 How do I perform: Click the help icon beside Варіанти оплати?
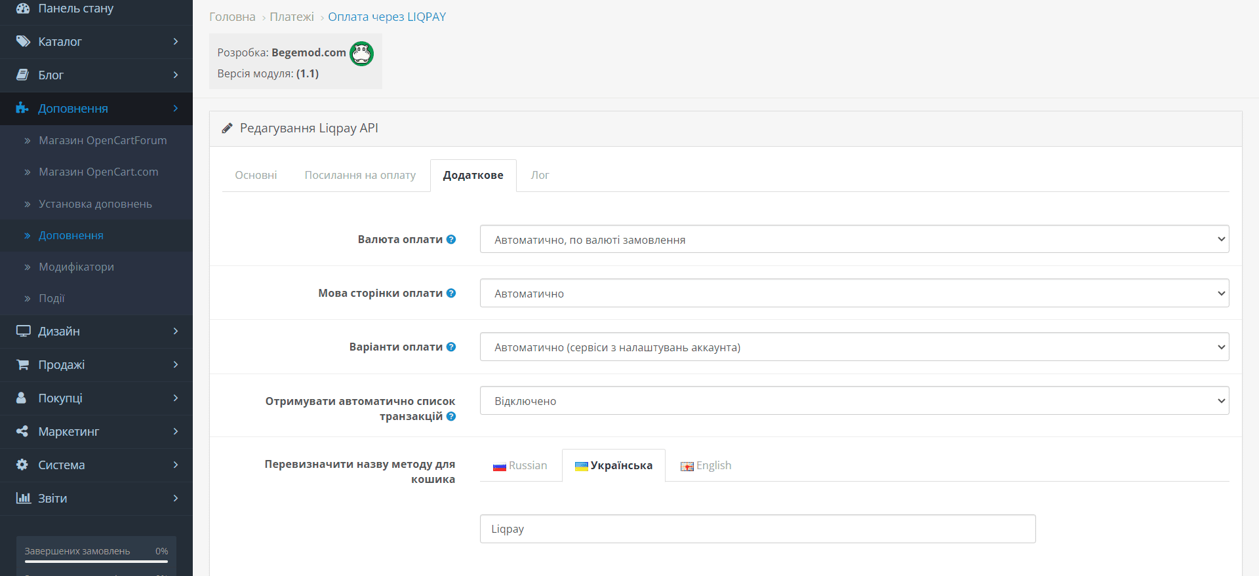(x=451, y=347)
